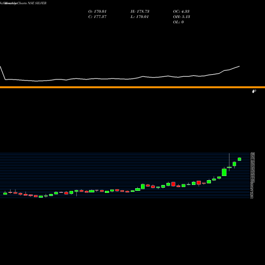Click the 'OC: 4.33' value
The height and width of the screenshot is (265, 265).
coord(181,12)
